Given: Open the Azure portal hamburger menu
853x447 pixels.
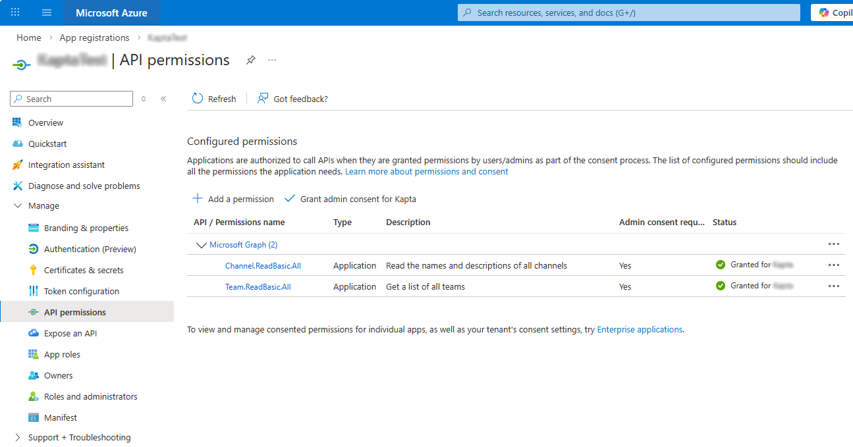Looking at the screenshot, I should [x=46, y=13].
